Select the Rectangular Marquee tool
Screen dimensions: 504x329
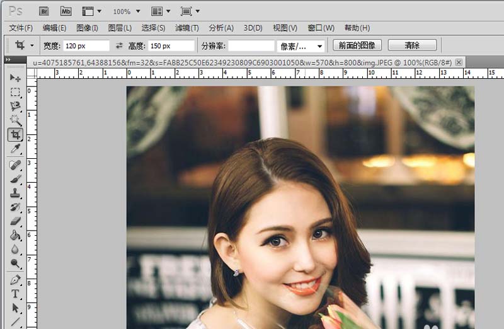[x=16, y=92]
